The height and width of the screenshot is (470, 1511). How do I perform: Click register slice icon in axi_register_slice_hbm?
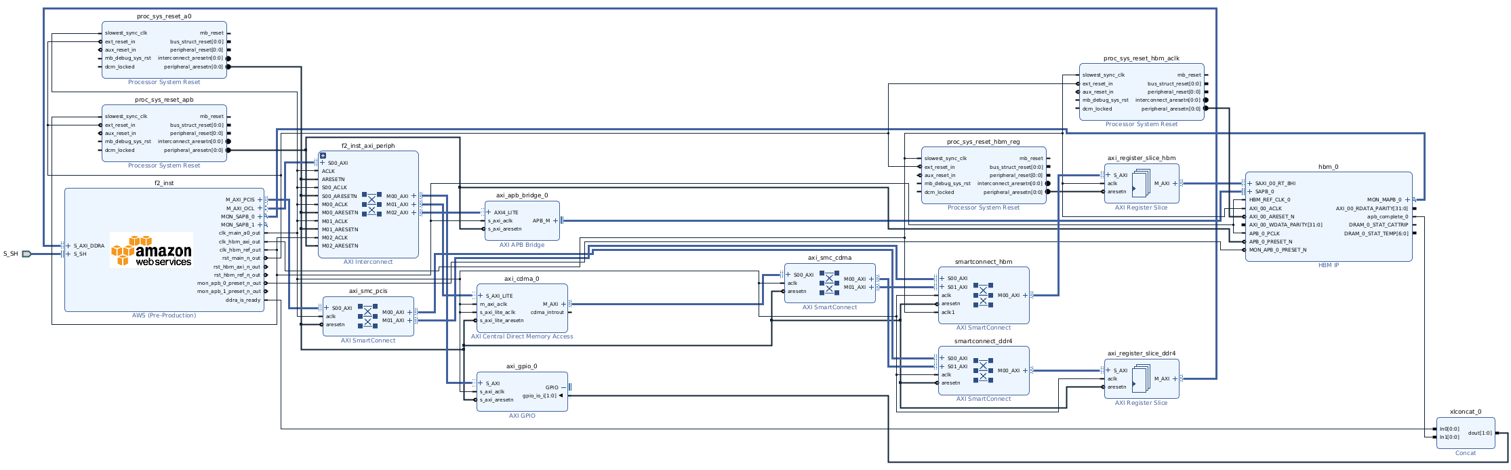[x=1141, y=184]
